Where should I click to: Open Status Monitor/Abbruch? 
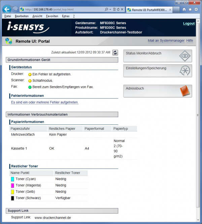click(x=158, y=56)
